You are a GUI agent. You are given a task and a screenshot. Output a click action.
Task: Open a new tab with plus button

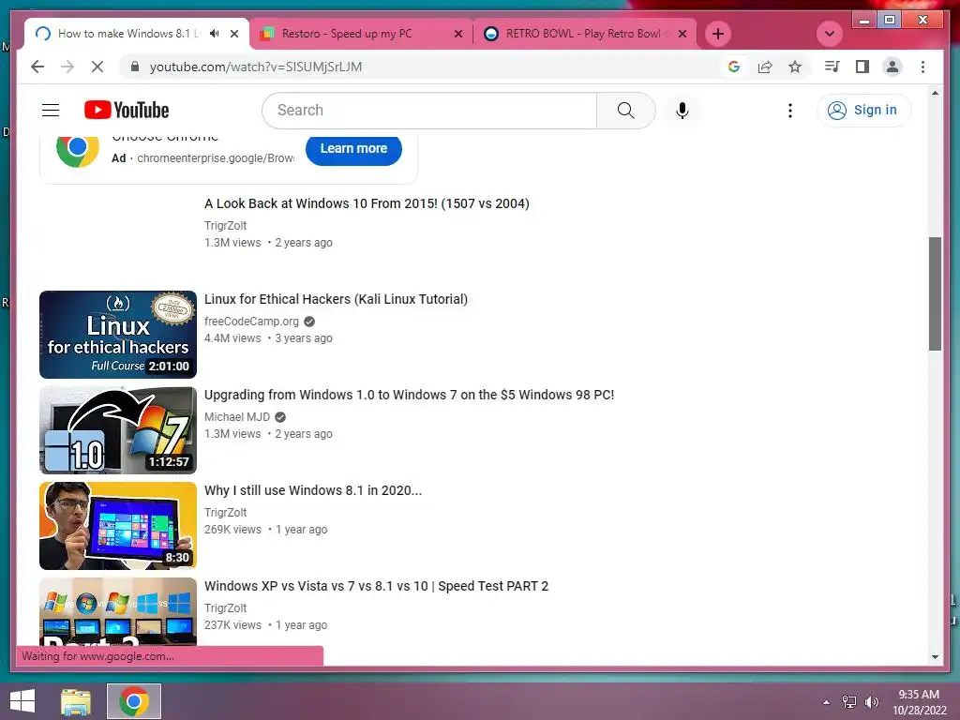click(x=718, y=34)
